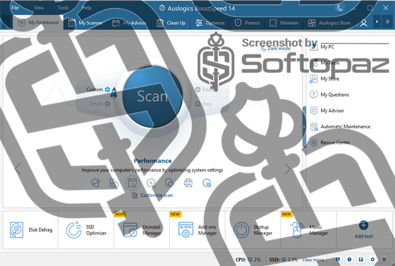The image size is (395, 266).
Task: Open the My Advisor tab in the top navigation
Action: [x=129, y=23]
